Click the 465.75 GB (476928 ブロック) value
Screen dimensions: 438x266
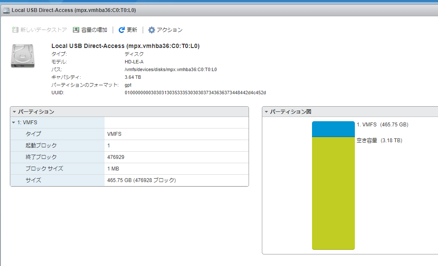click(141, 180)
